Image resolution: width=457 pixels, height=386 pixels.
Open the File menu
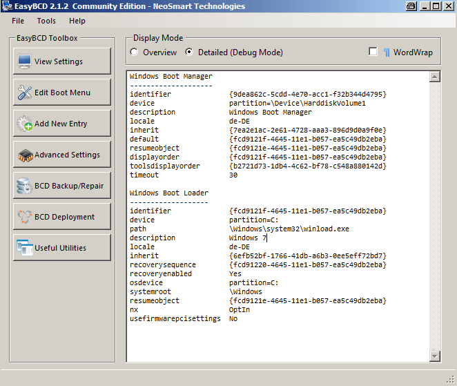tap(18, 21)
